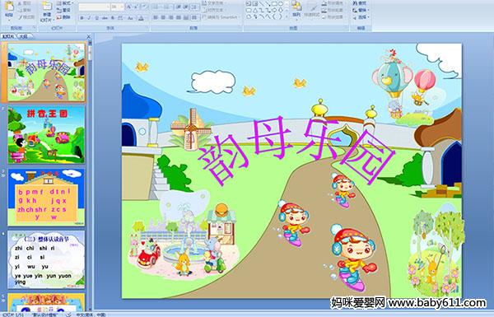Image resolution: width=494 pixels, height=317 pixels.
Task: Toggle underline formatting
Action: [x=96, y=18]
